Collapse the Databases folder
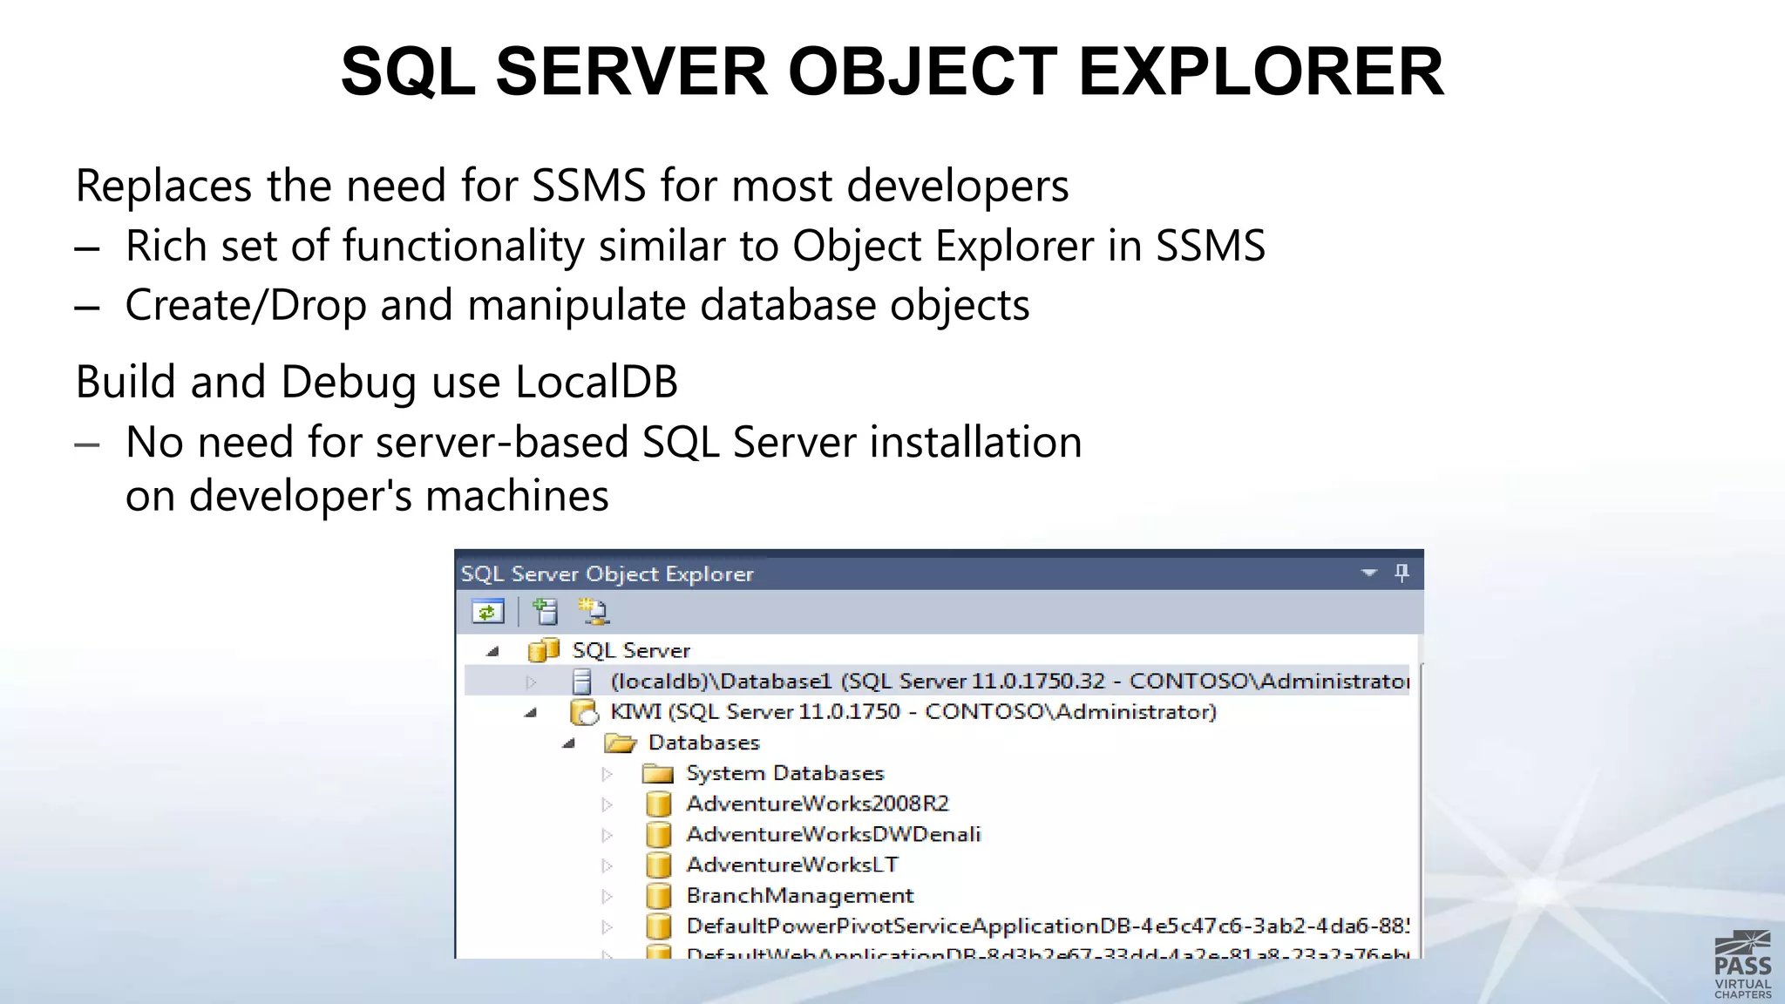Viewport: 1785px width, 1004px height. 569,743
